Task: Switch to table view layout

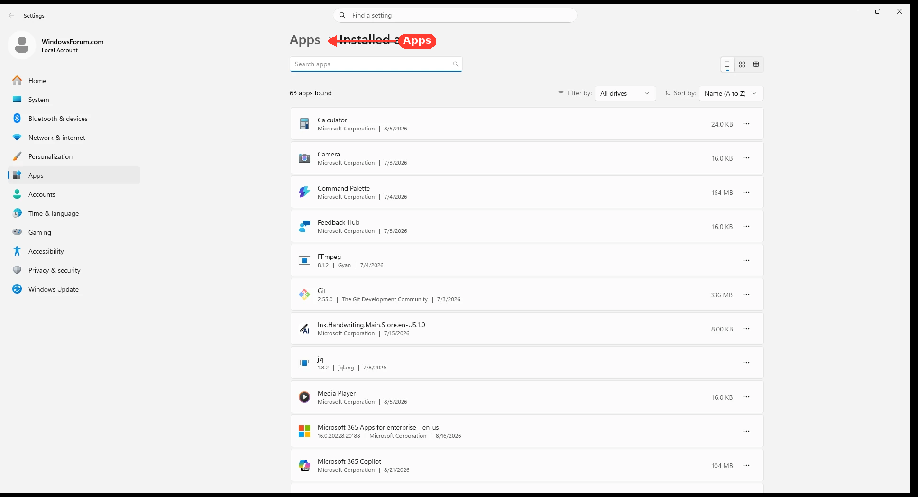Action: pos(756,64)
